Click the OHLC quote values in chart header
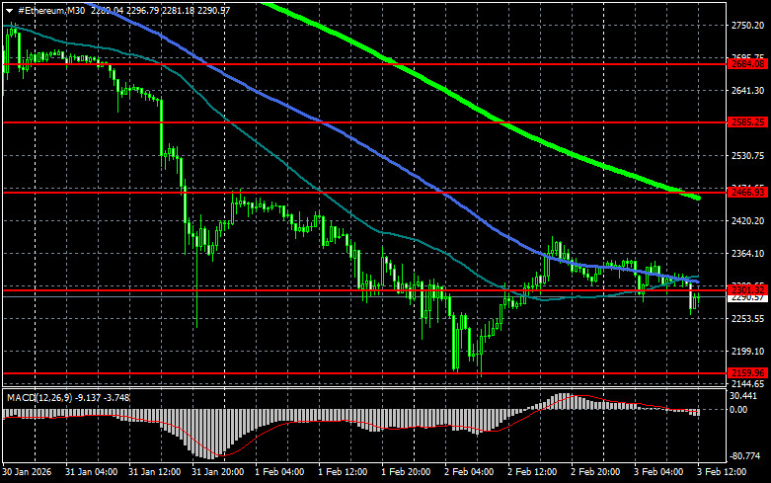 click(x=160, y=10)
